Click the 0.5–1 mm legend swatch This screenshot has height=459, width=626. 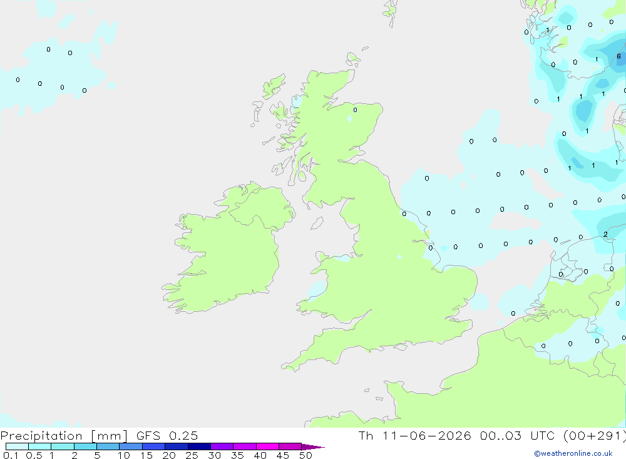pyautogui.click(x=40, y=446)
